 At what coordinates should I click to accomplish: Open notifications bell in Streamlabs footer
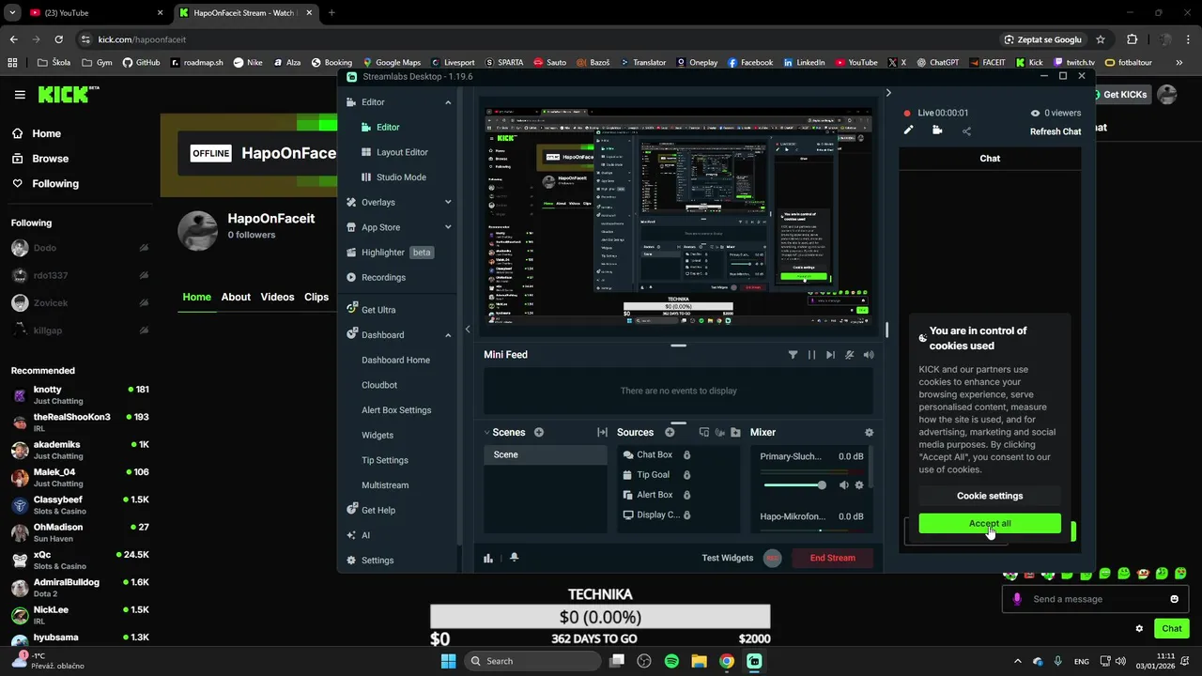point(514,558)
